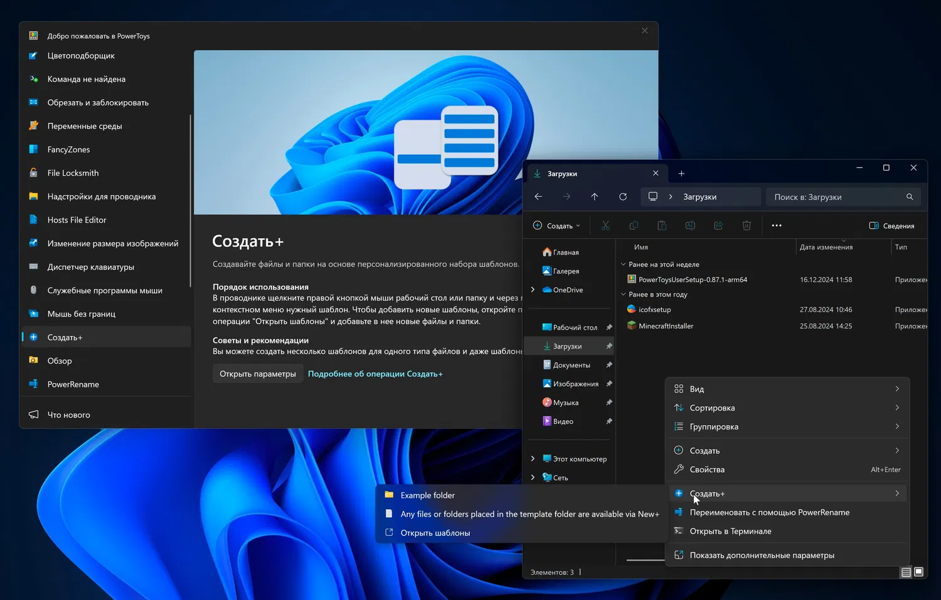The height and width of the screenshot is (600, 941).
Task: Expand the OneDrive tree node
Action: 533,290
